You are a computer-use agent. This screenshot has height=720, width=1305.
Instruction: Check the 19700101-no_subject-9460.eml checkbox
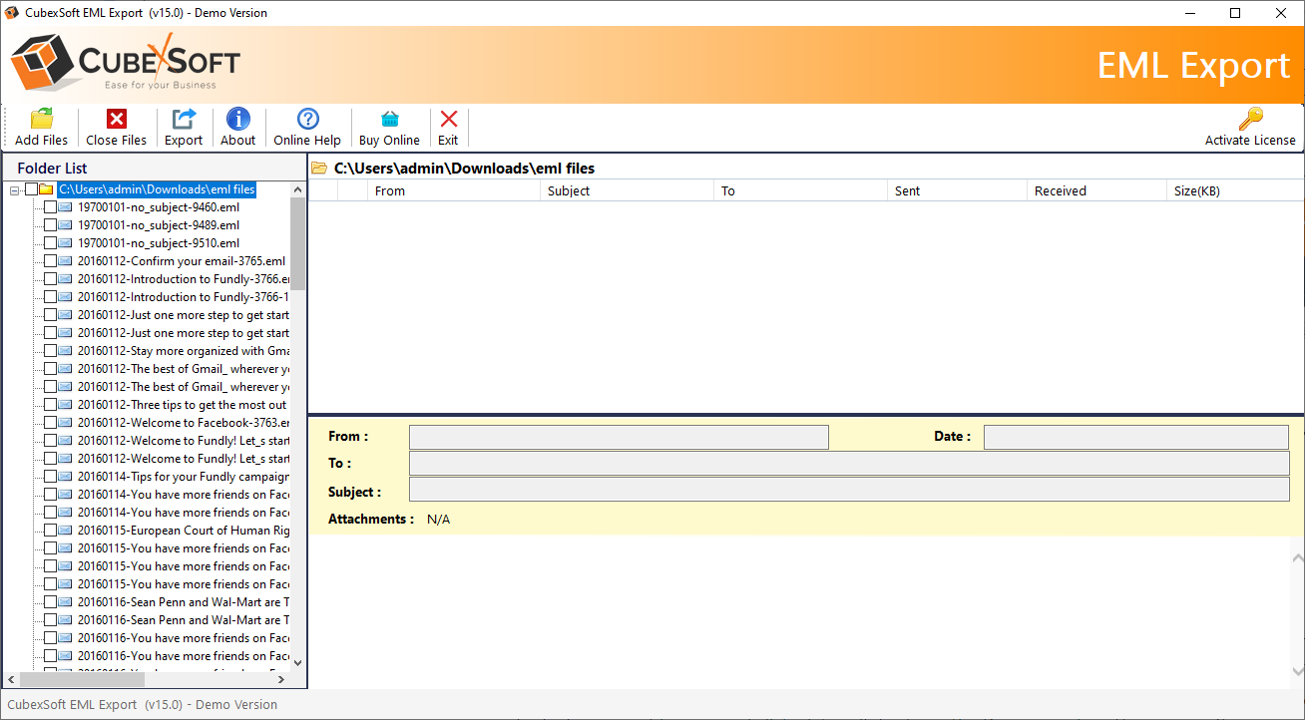click(50, 207)
